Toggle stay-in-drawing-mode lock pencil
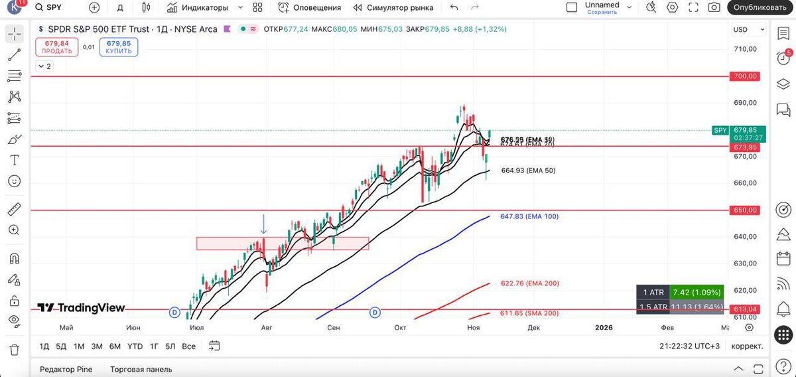The image size is (796, 377). (x=14, y=279)
